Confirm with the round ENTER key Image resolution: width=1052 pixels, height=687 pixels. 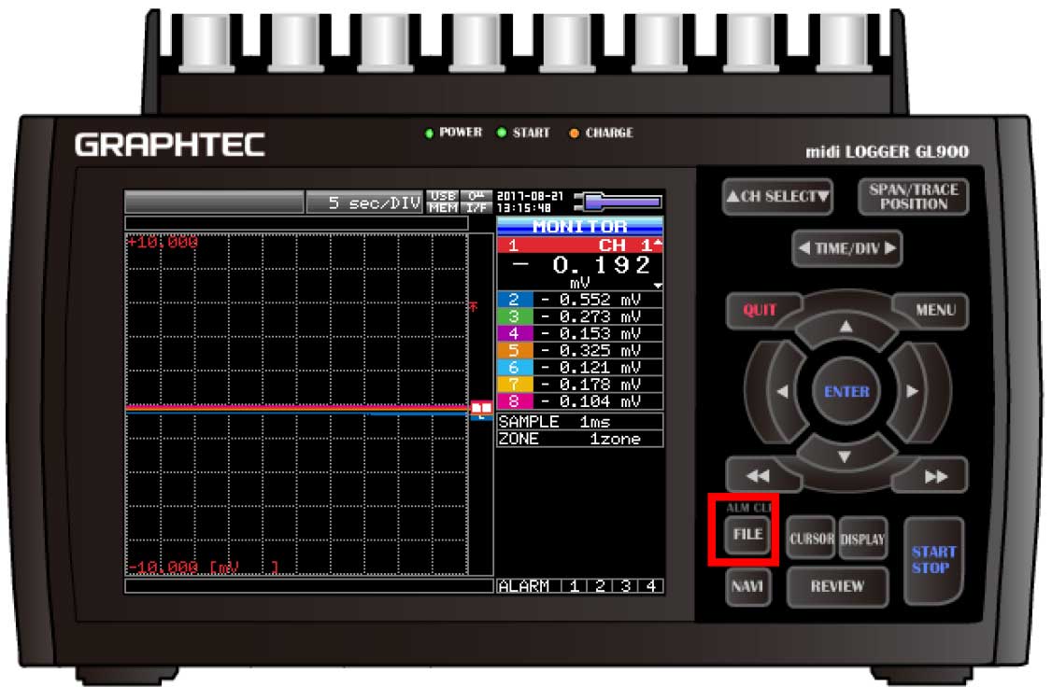pos(846,391)
